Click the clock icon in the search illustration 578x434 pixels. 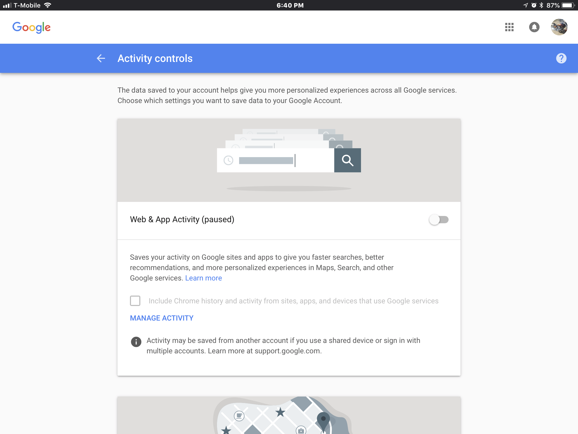tap(228, 160)
